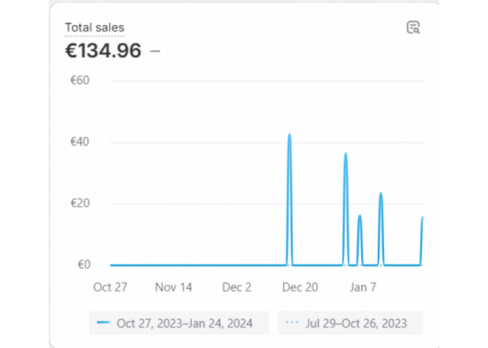Screen dimensions: 488x348
Task: Click the €40 y-axis label
Action: pos(80,142)
